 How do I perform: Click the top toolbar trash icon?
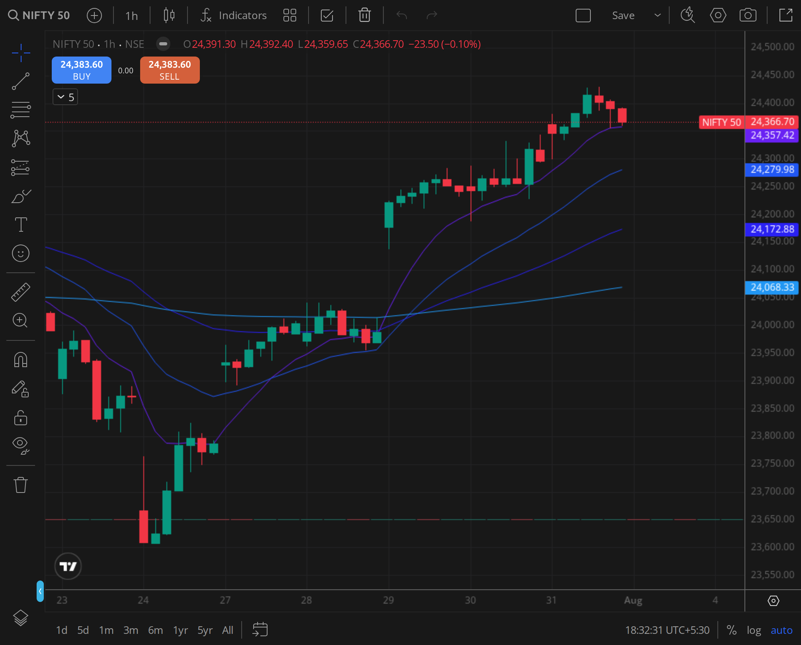pos(365,16)
